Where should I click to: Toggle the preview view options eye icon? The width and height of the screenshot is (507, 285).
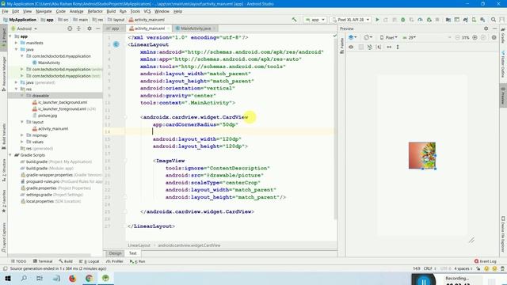coord(351,47)
